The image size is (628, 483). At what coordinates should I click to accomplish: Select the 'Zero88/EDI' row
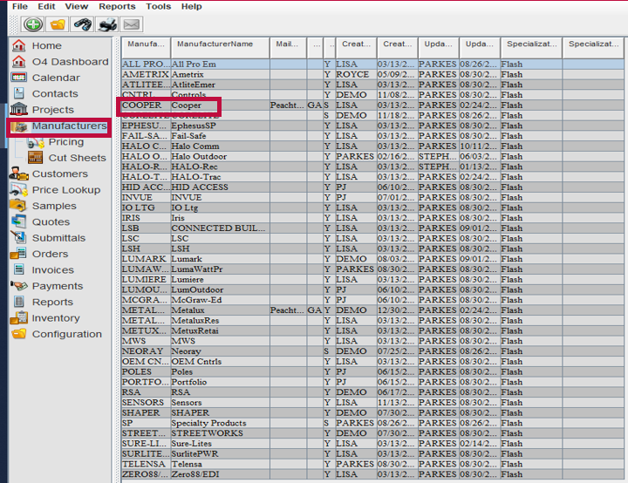pos(372,474)
